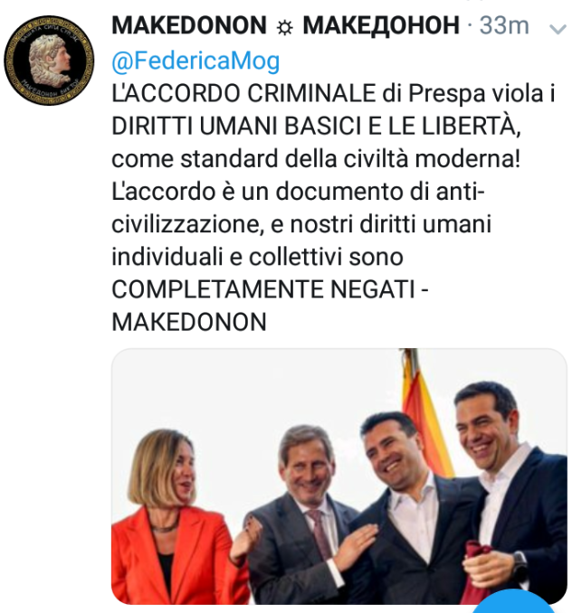Open the MAKEDONON profile avatar
This screenshot has height=613, width=572.
click(x=49, y=61)
